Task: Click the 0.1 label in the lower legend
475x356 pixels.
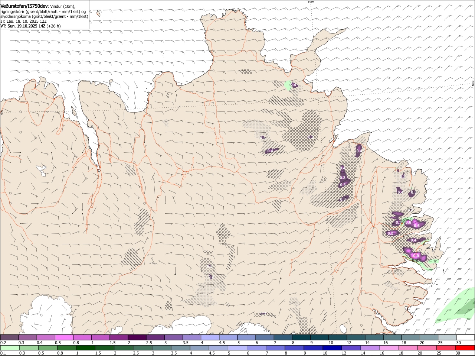Action: tap(3, 353)
